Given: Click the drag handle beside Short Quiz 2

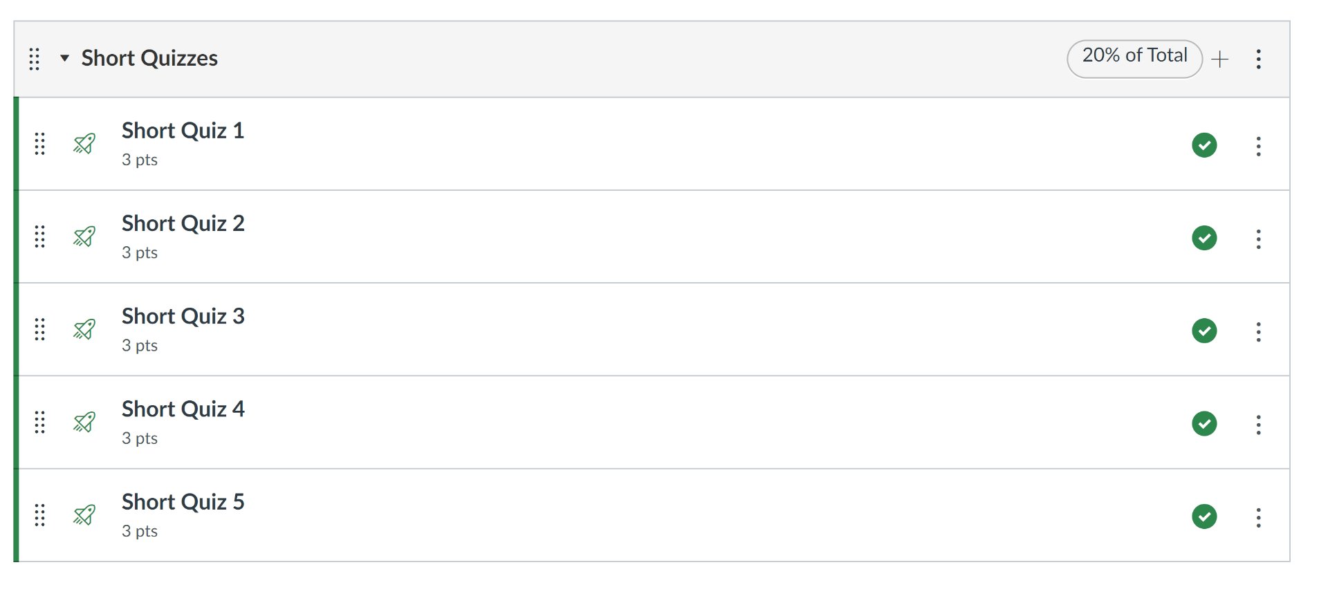Looking at the screenshot, I should [40, 236].
